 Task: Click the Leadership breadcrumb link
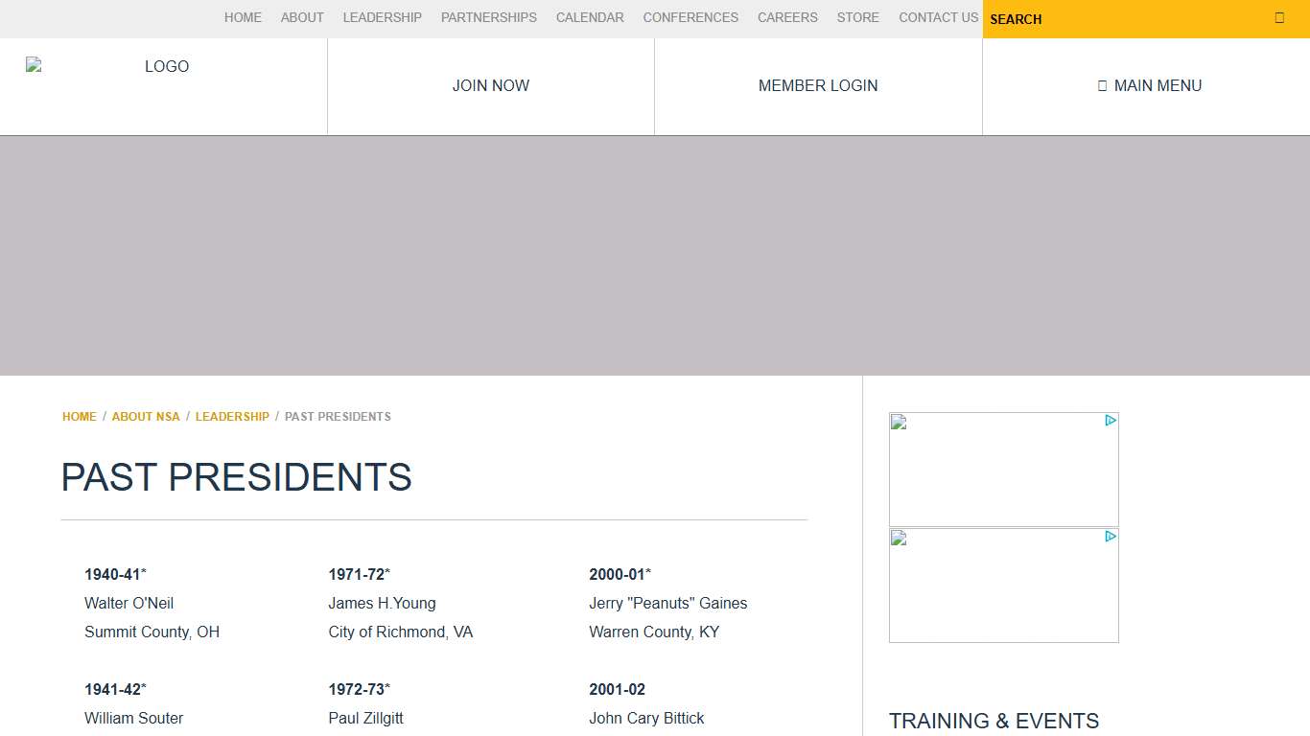[232, 417]
